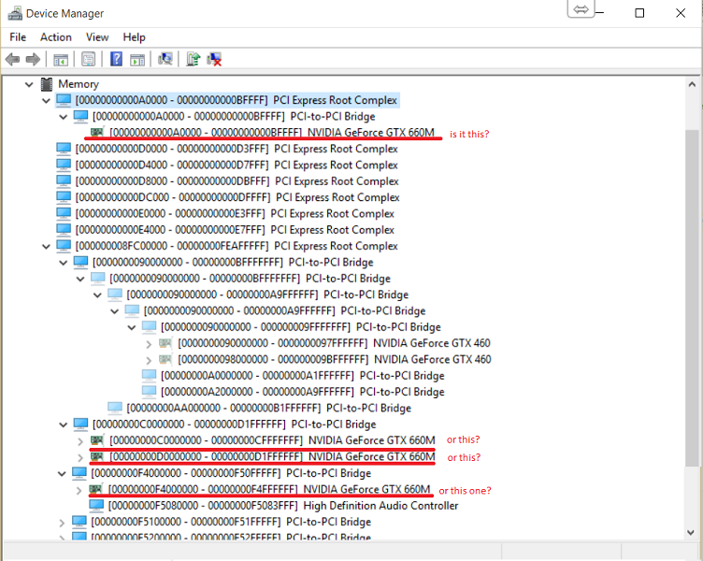This screenshot has width=703, height=561.
Task: Click monitor icon of AA000000-B1FFFFFF PCI-to-PCI Bridge
Action: pos(115,408)
